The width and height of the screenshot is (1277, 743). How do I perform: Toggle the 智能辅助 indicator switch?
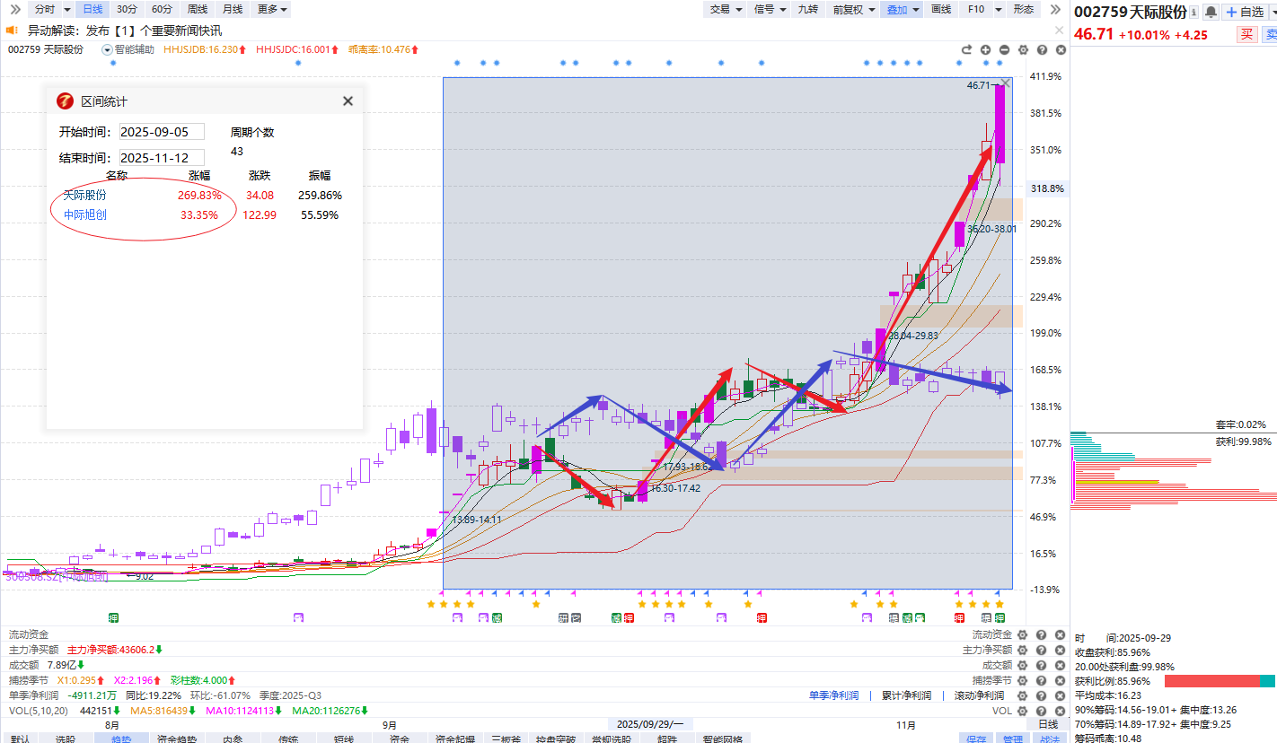tap(108, 50)
